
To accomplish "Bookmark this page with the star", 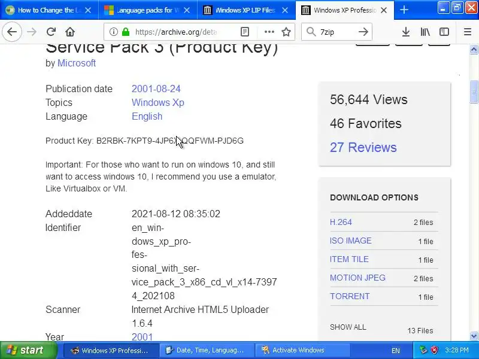I will [286, 32].
